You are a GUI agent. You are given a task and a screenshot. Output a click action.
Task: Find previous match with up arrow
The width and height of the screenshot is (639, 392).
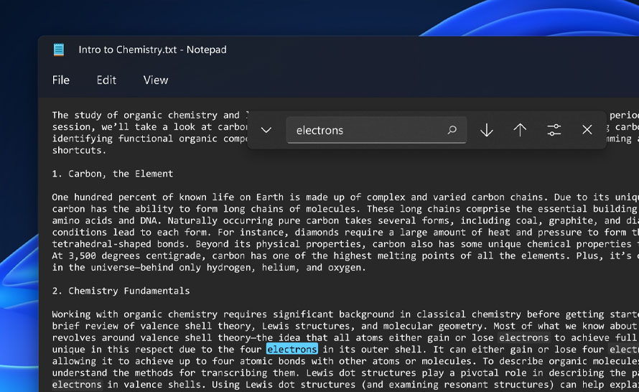(x=520, y=130)
